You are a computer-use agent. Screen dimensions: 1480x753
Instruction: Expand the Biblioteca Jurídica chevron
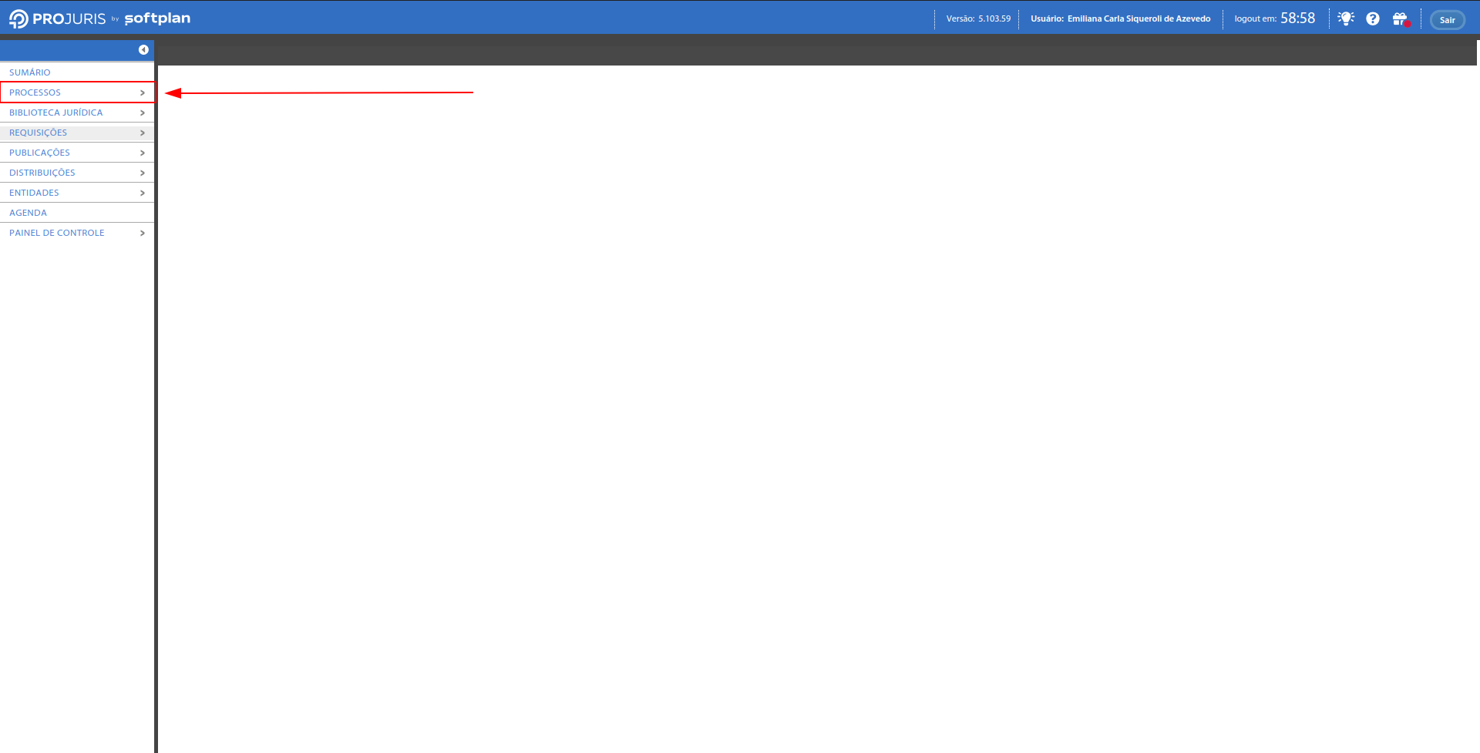coord(143,113)
